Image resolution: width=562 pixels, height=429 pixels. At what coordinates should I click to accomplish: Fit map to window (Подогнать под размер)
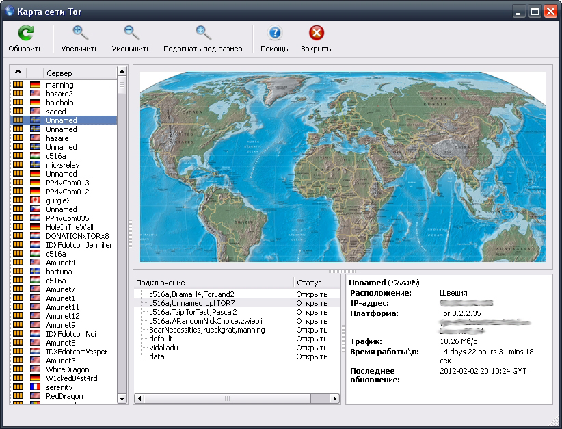[203, 33]
